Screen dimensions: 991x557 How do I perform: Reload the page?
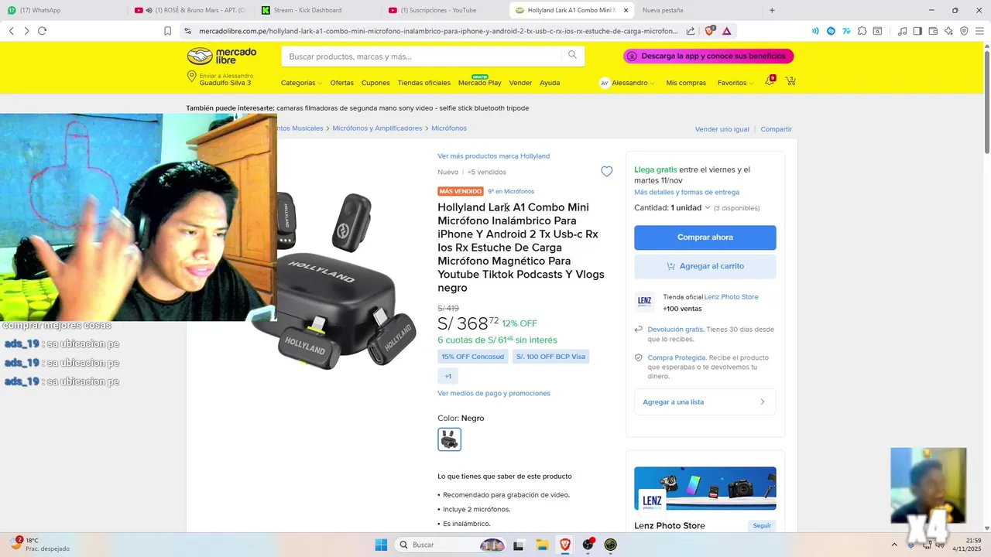coord(42,31)
